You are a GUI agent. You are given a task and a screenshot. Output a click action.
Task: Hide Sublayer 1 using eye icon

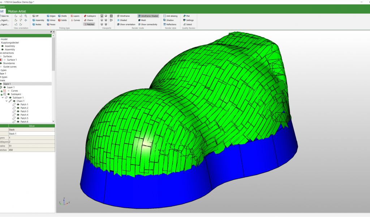point(10,98)
